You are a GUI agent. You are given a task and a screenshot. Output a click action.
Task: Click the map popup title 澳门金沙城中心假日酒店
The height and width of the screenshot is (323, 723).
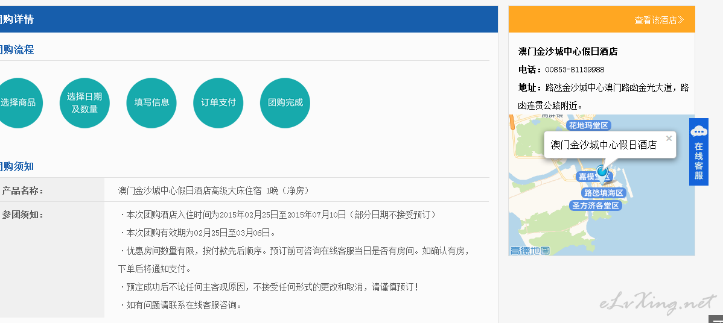(604, 145)
